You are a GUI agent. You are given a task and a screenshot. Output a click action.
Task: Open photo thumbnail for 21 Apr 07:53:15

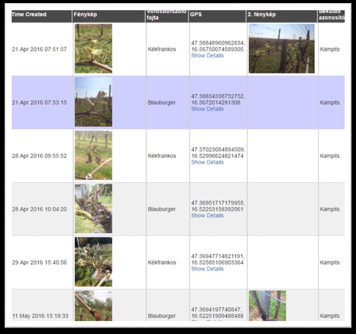(93, 102)
